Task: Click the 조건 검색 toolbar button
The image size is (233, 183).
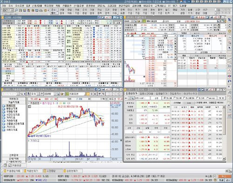Action: [x=107, y=11]
